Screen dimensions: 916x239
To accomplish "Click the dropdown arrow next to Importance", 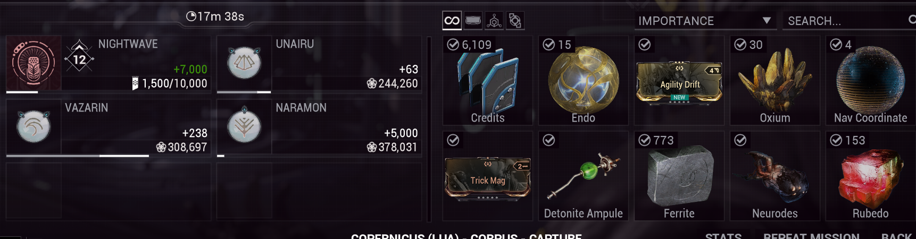I will (767, 21).
